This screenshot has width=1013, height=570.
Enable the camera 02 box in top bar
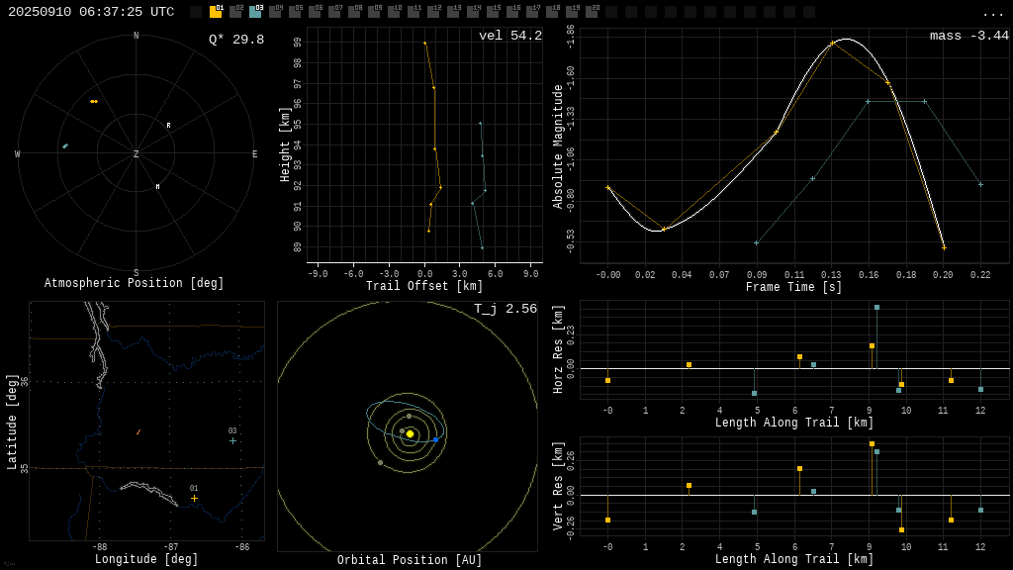235,12
